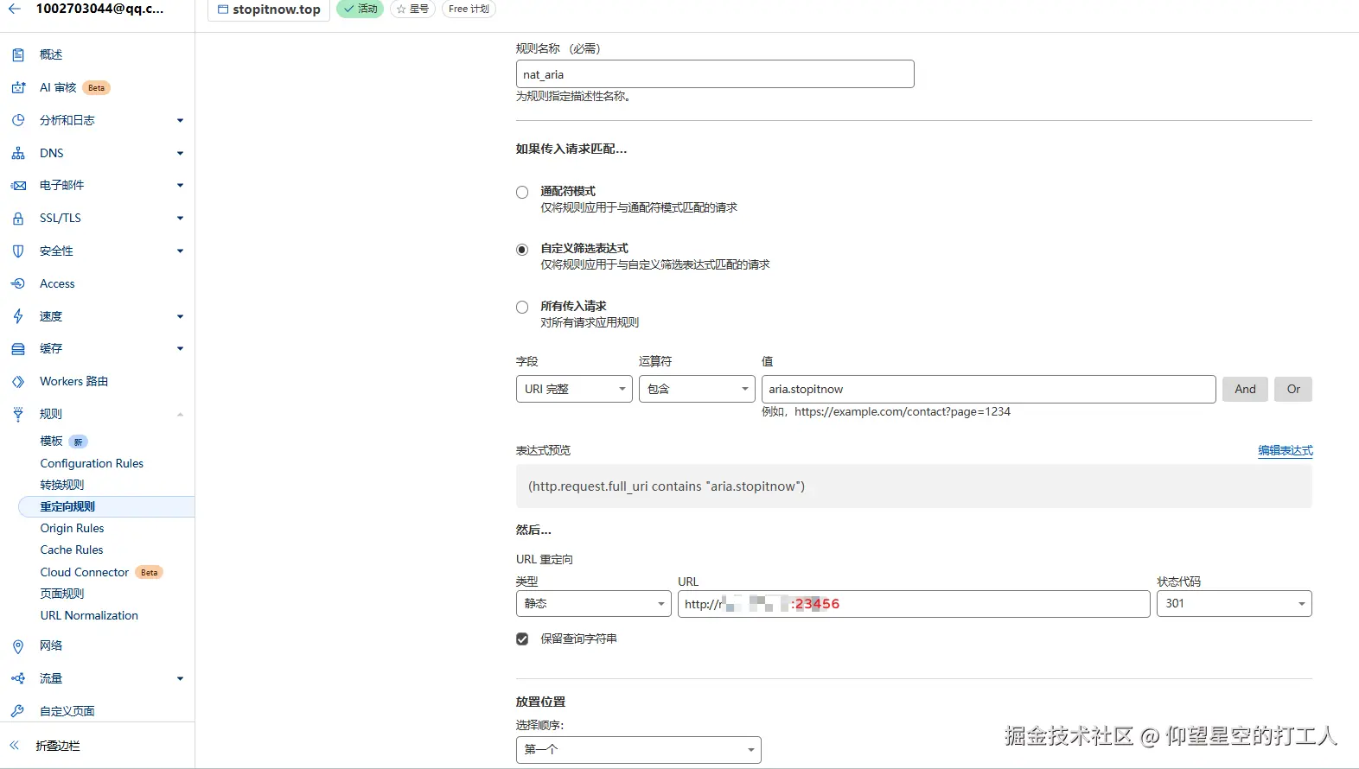Image resolution: width=1359 pixels, height=769 pixels.
Task: Expand the 分析和日志 sidebar arrow
Action: pyautogui.click(x=180, y=120)
